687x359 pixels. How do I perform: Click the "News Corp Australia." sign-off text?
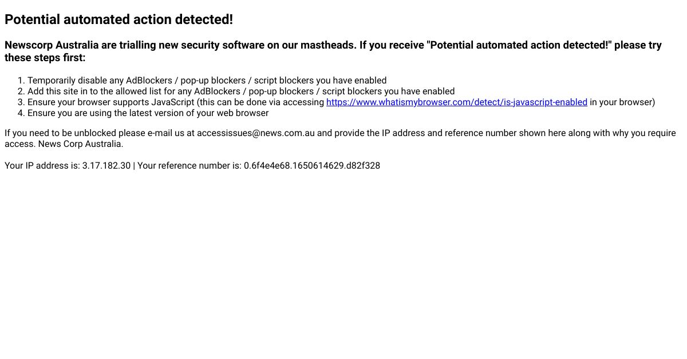tap(81, 144)
